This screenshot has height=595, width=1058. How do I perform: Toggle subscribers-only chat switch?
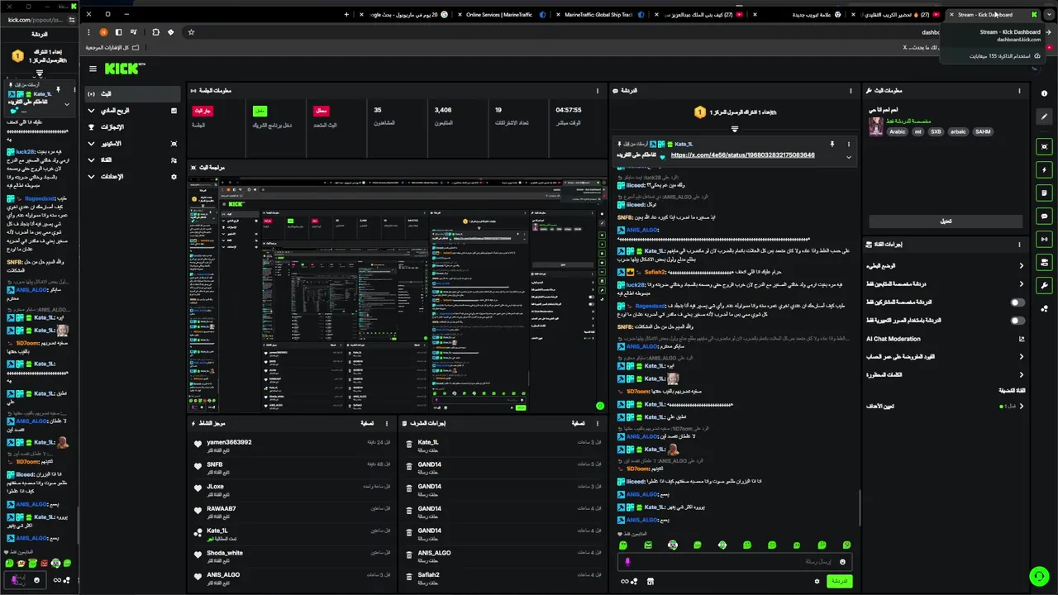pyautogui.click(x=1017, y=302)
